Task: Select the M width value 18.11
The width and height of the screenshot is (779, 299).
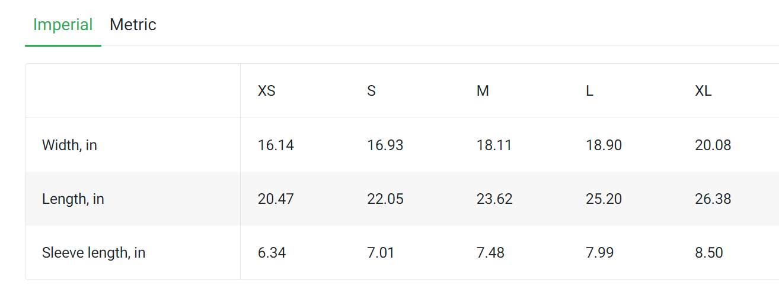Action: (x=494, y=145)
